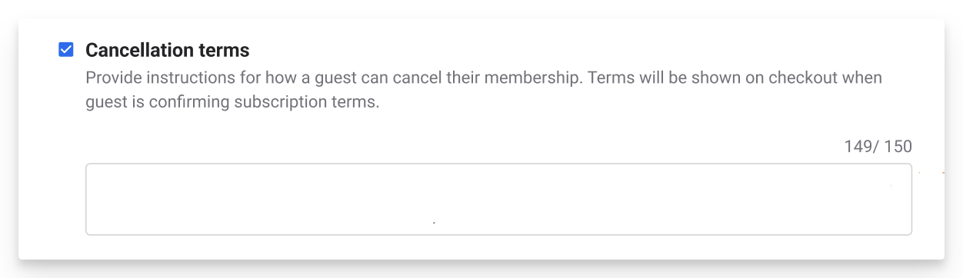Click the bordered instructions text field
The image size is (963, 278).
pos(498,199)
